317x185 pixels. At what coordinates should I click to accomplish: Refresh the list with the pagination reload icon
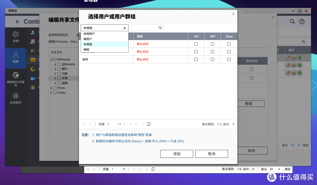[x=149, y=124]
